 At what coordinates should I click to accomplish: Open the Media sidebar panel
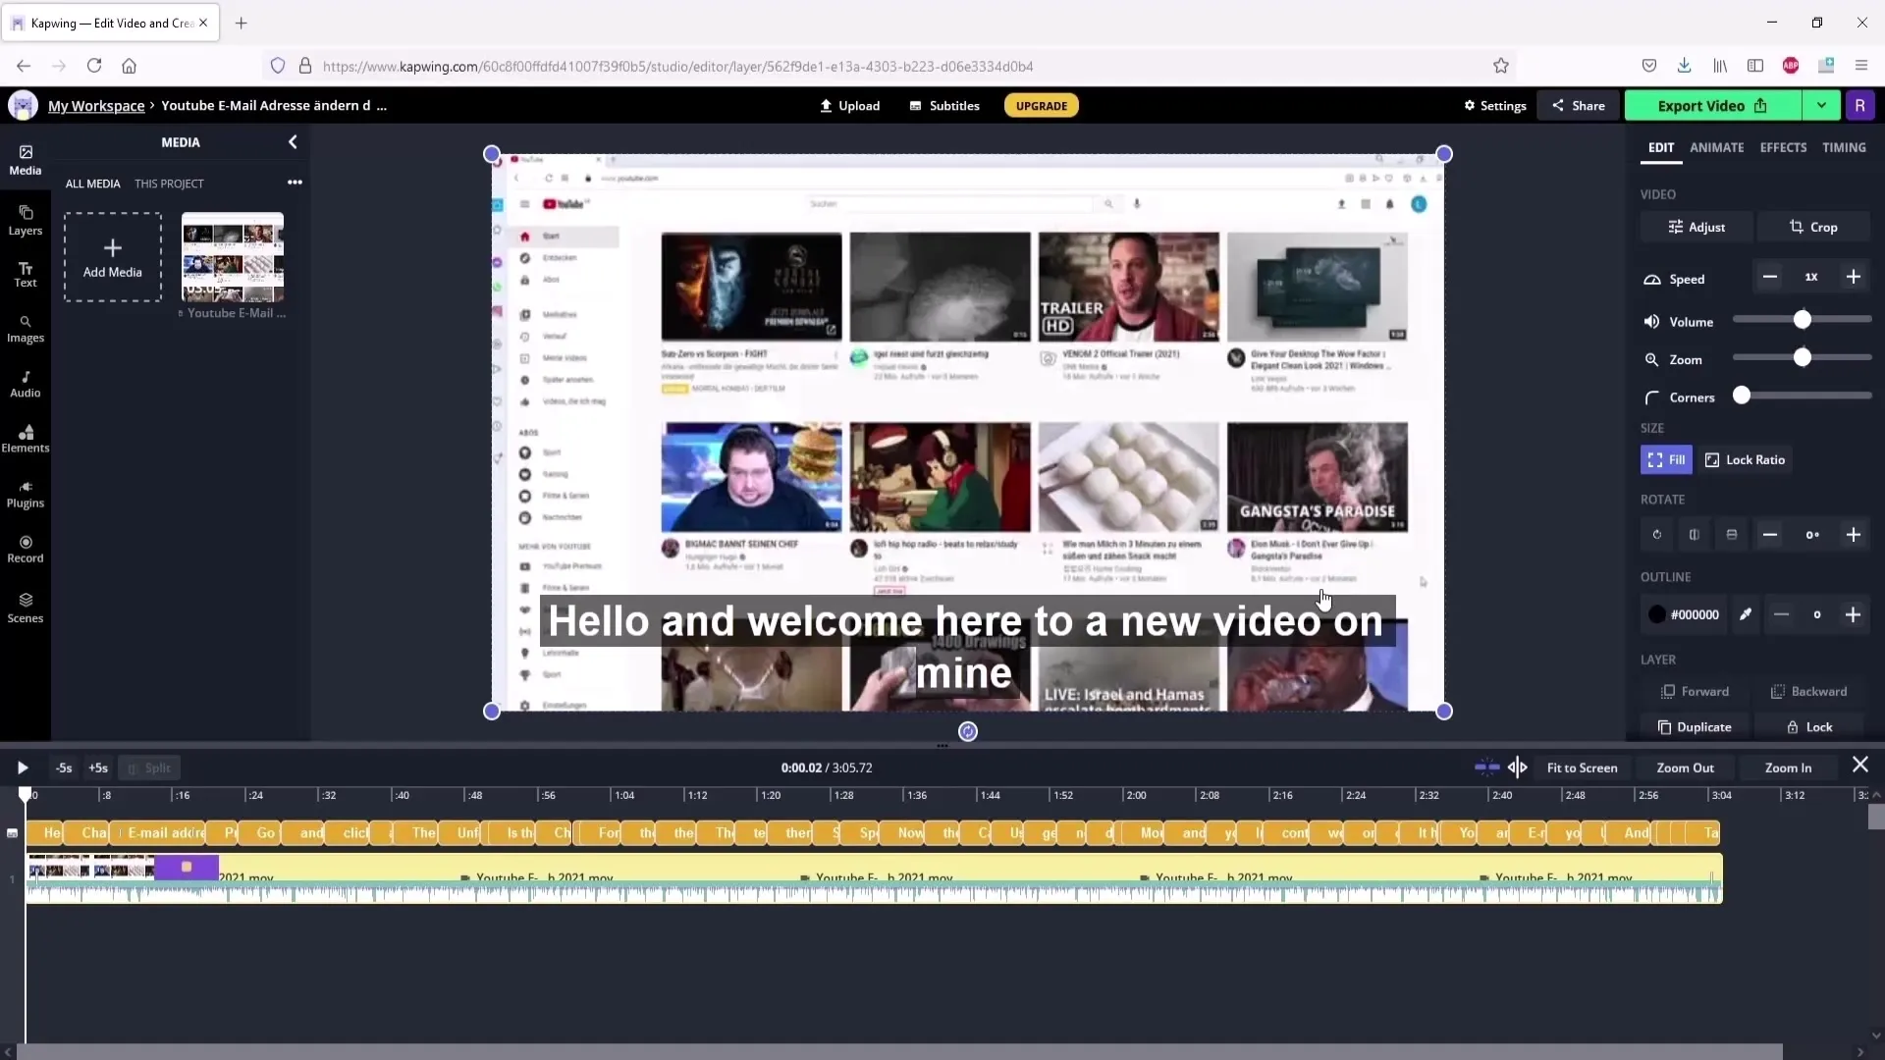26,160
